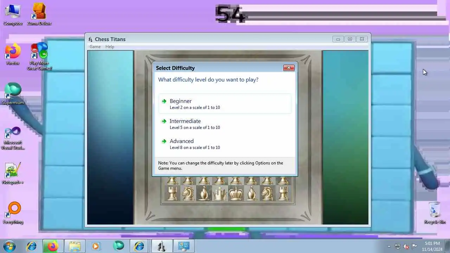450x253 pixels.
Task: Choose the Advanced difficulty level
Action: pyautogui.click(x=225, y=144)
